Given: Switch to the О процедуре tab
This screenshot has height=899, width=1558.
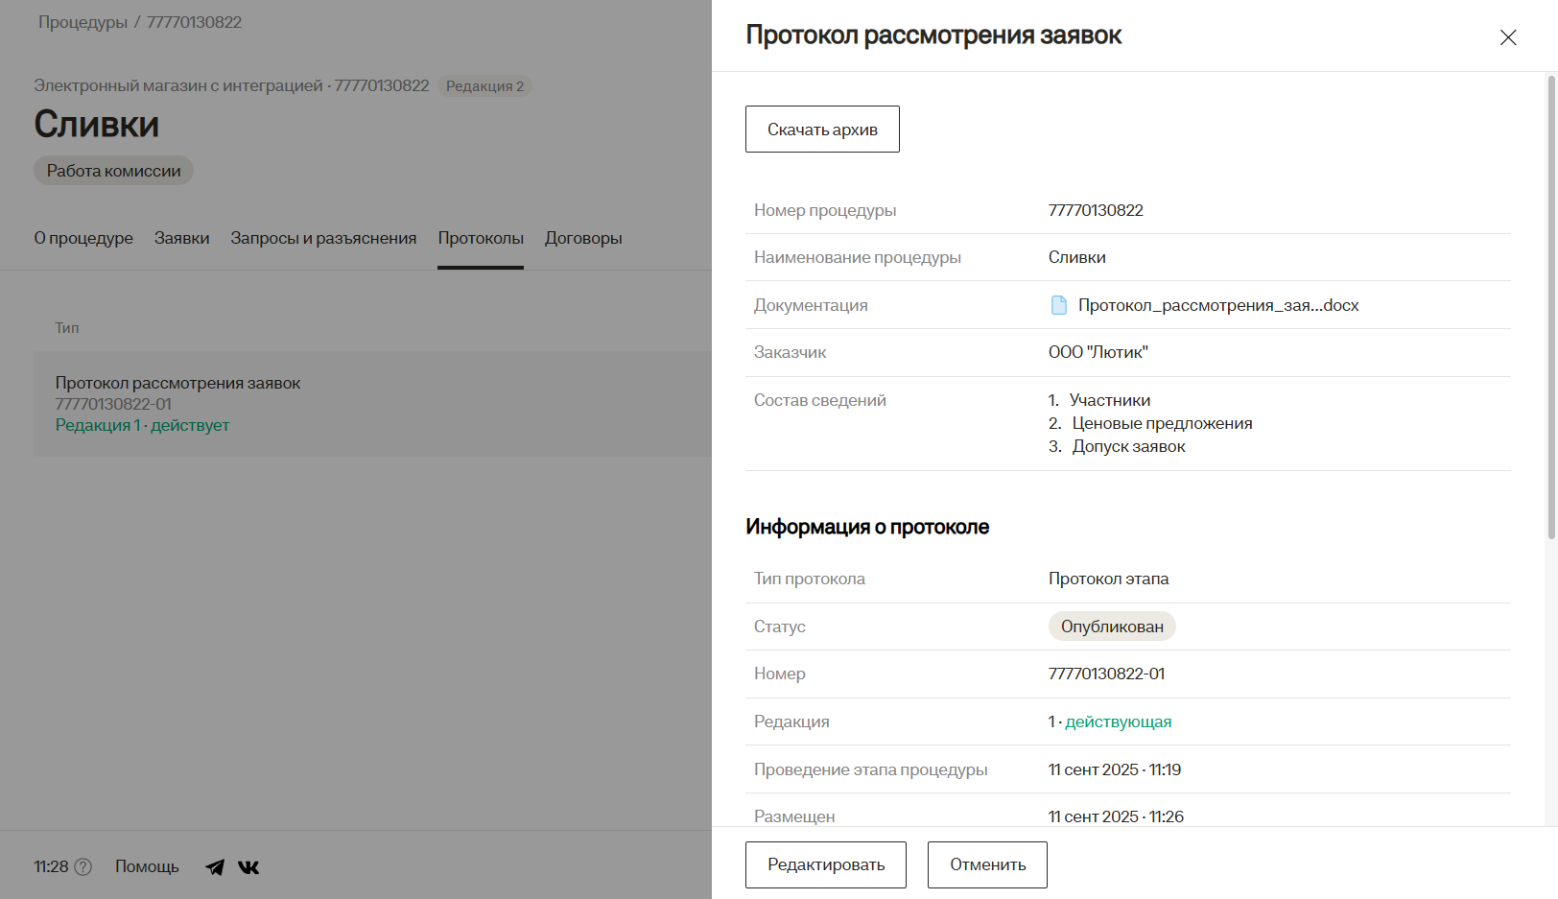Looking at the screenshot, I should (83, 238).
